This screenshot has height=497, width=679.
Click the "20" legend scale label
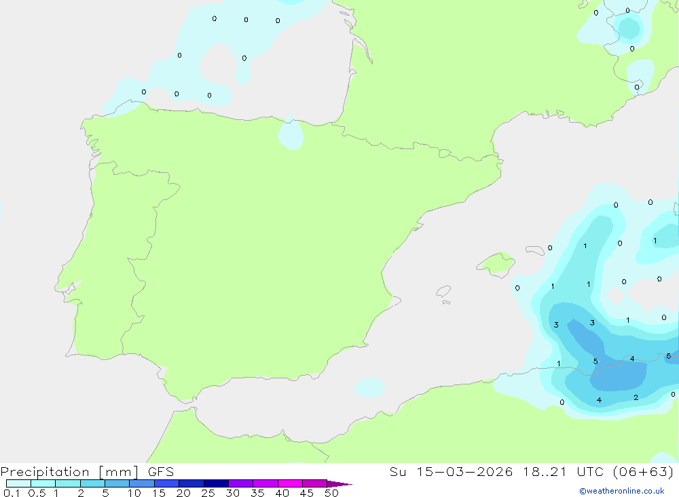pyautogui.click(x=183, y=493)
